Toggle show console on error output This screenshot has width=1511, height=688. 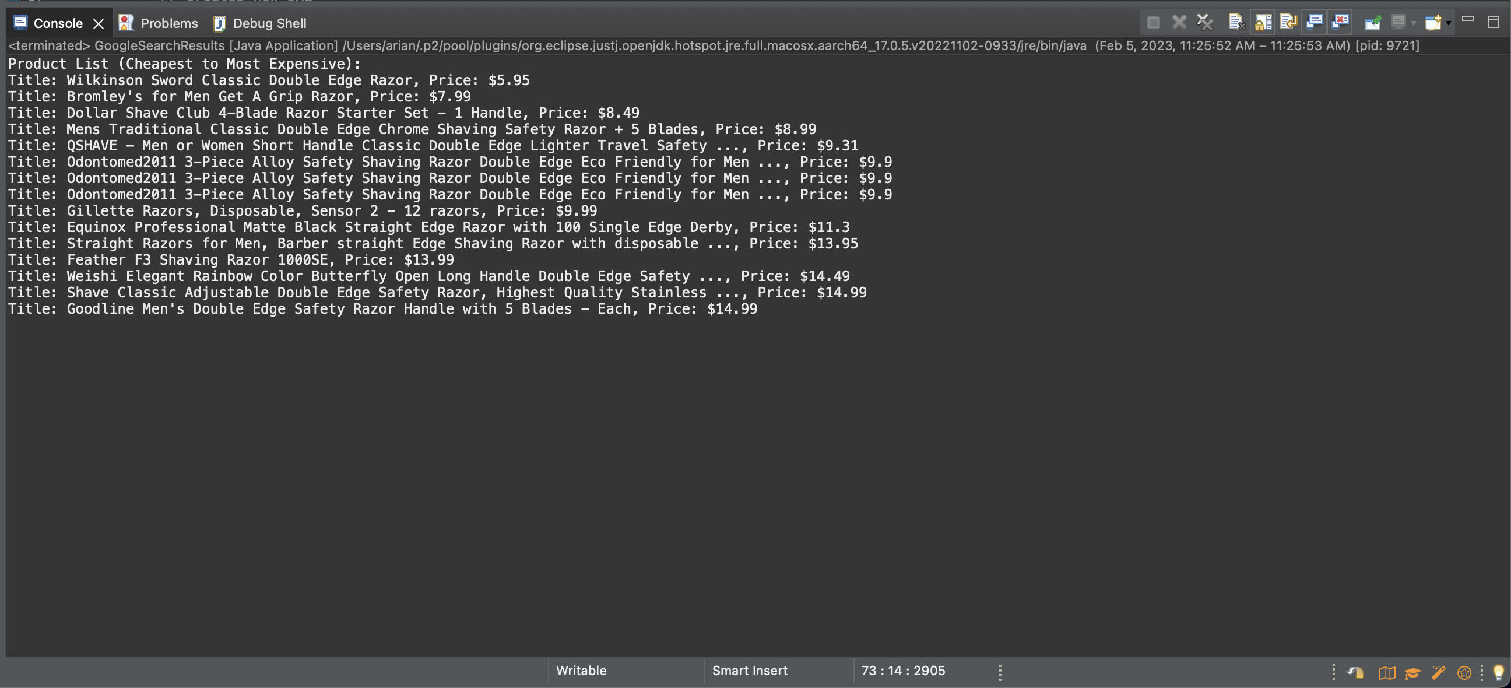pyautogui.click(x=1340, y=23)
